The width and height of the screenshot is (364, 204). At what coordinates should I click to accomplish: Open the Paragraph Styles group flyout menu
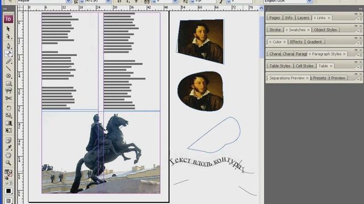click(x=361, y=56)
